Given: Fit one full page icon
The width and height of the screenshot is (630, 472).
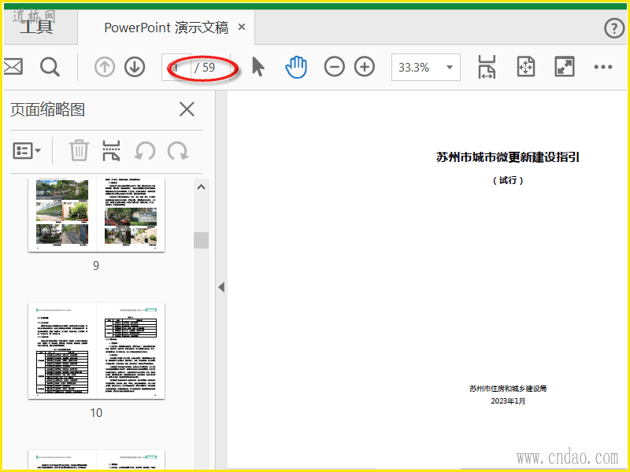Looking at the screenshot, I should [525, 67].
